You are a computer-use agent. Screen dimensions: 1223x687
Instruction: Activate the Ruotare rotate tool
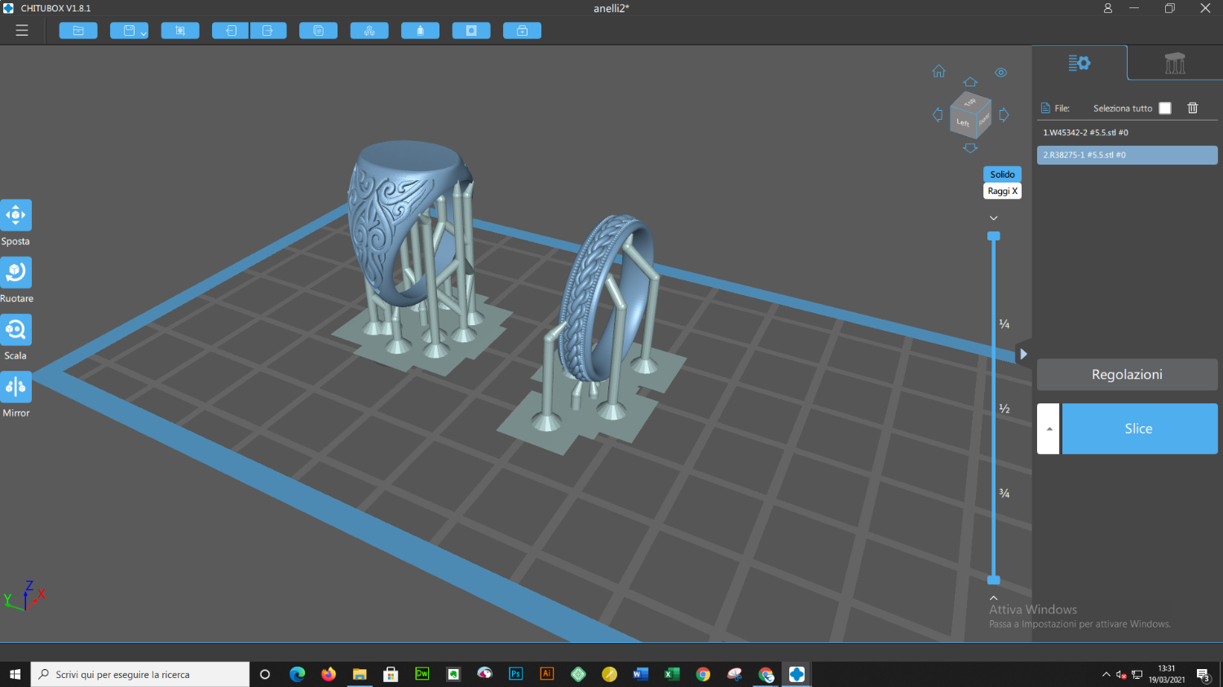15,272
